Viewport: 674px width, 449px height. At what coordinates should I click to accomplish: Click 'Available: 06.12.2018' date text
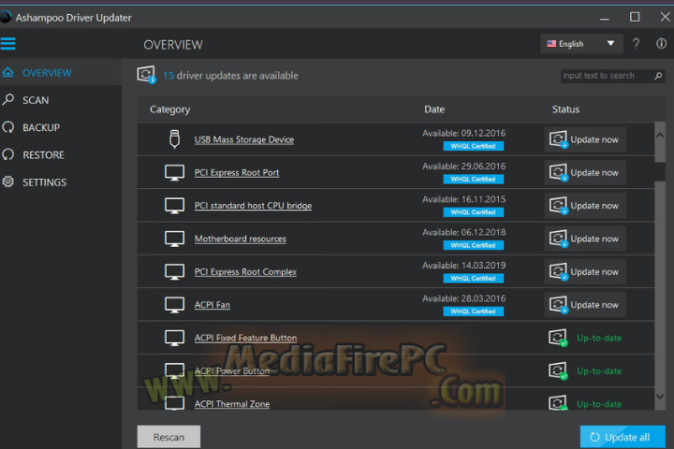tap(463, 232)
